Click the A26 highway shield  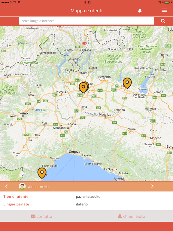(x=55, y=95)
